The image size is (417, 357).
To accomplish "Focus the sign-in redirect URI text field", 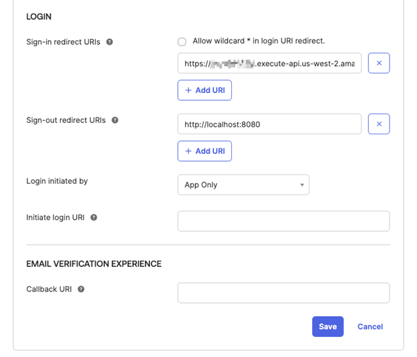I will pyautogui.click(x=269, y=64).
